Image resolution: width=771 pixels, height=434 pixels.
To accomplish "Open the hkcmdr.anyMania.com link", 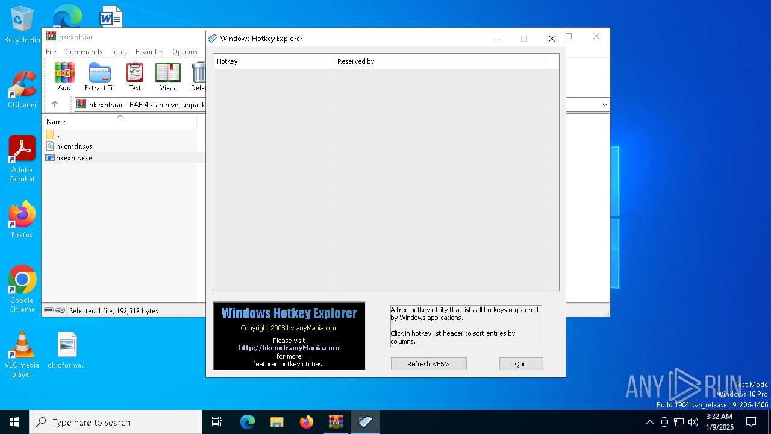I will (x=289, y=348).
